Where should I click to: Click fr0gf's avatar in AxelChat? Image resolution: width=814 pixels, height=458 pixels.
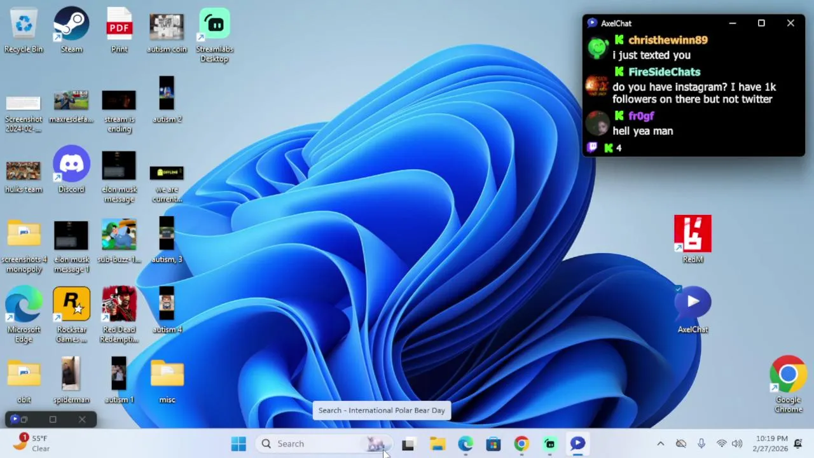point(597,123)
